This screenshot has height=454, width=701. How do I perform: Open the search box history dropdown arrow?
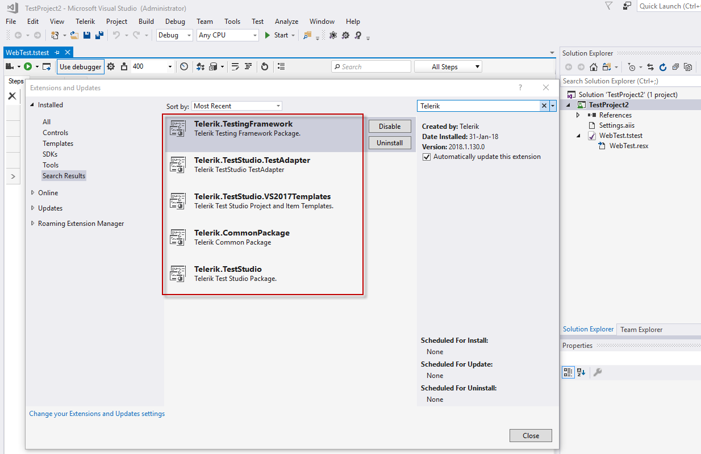553,106
